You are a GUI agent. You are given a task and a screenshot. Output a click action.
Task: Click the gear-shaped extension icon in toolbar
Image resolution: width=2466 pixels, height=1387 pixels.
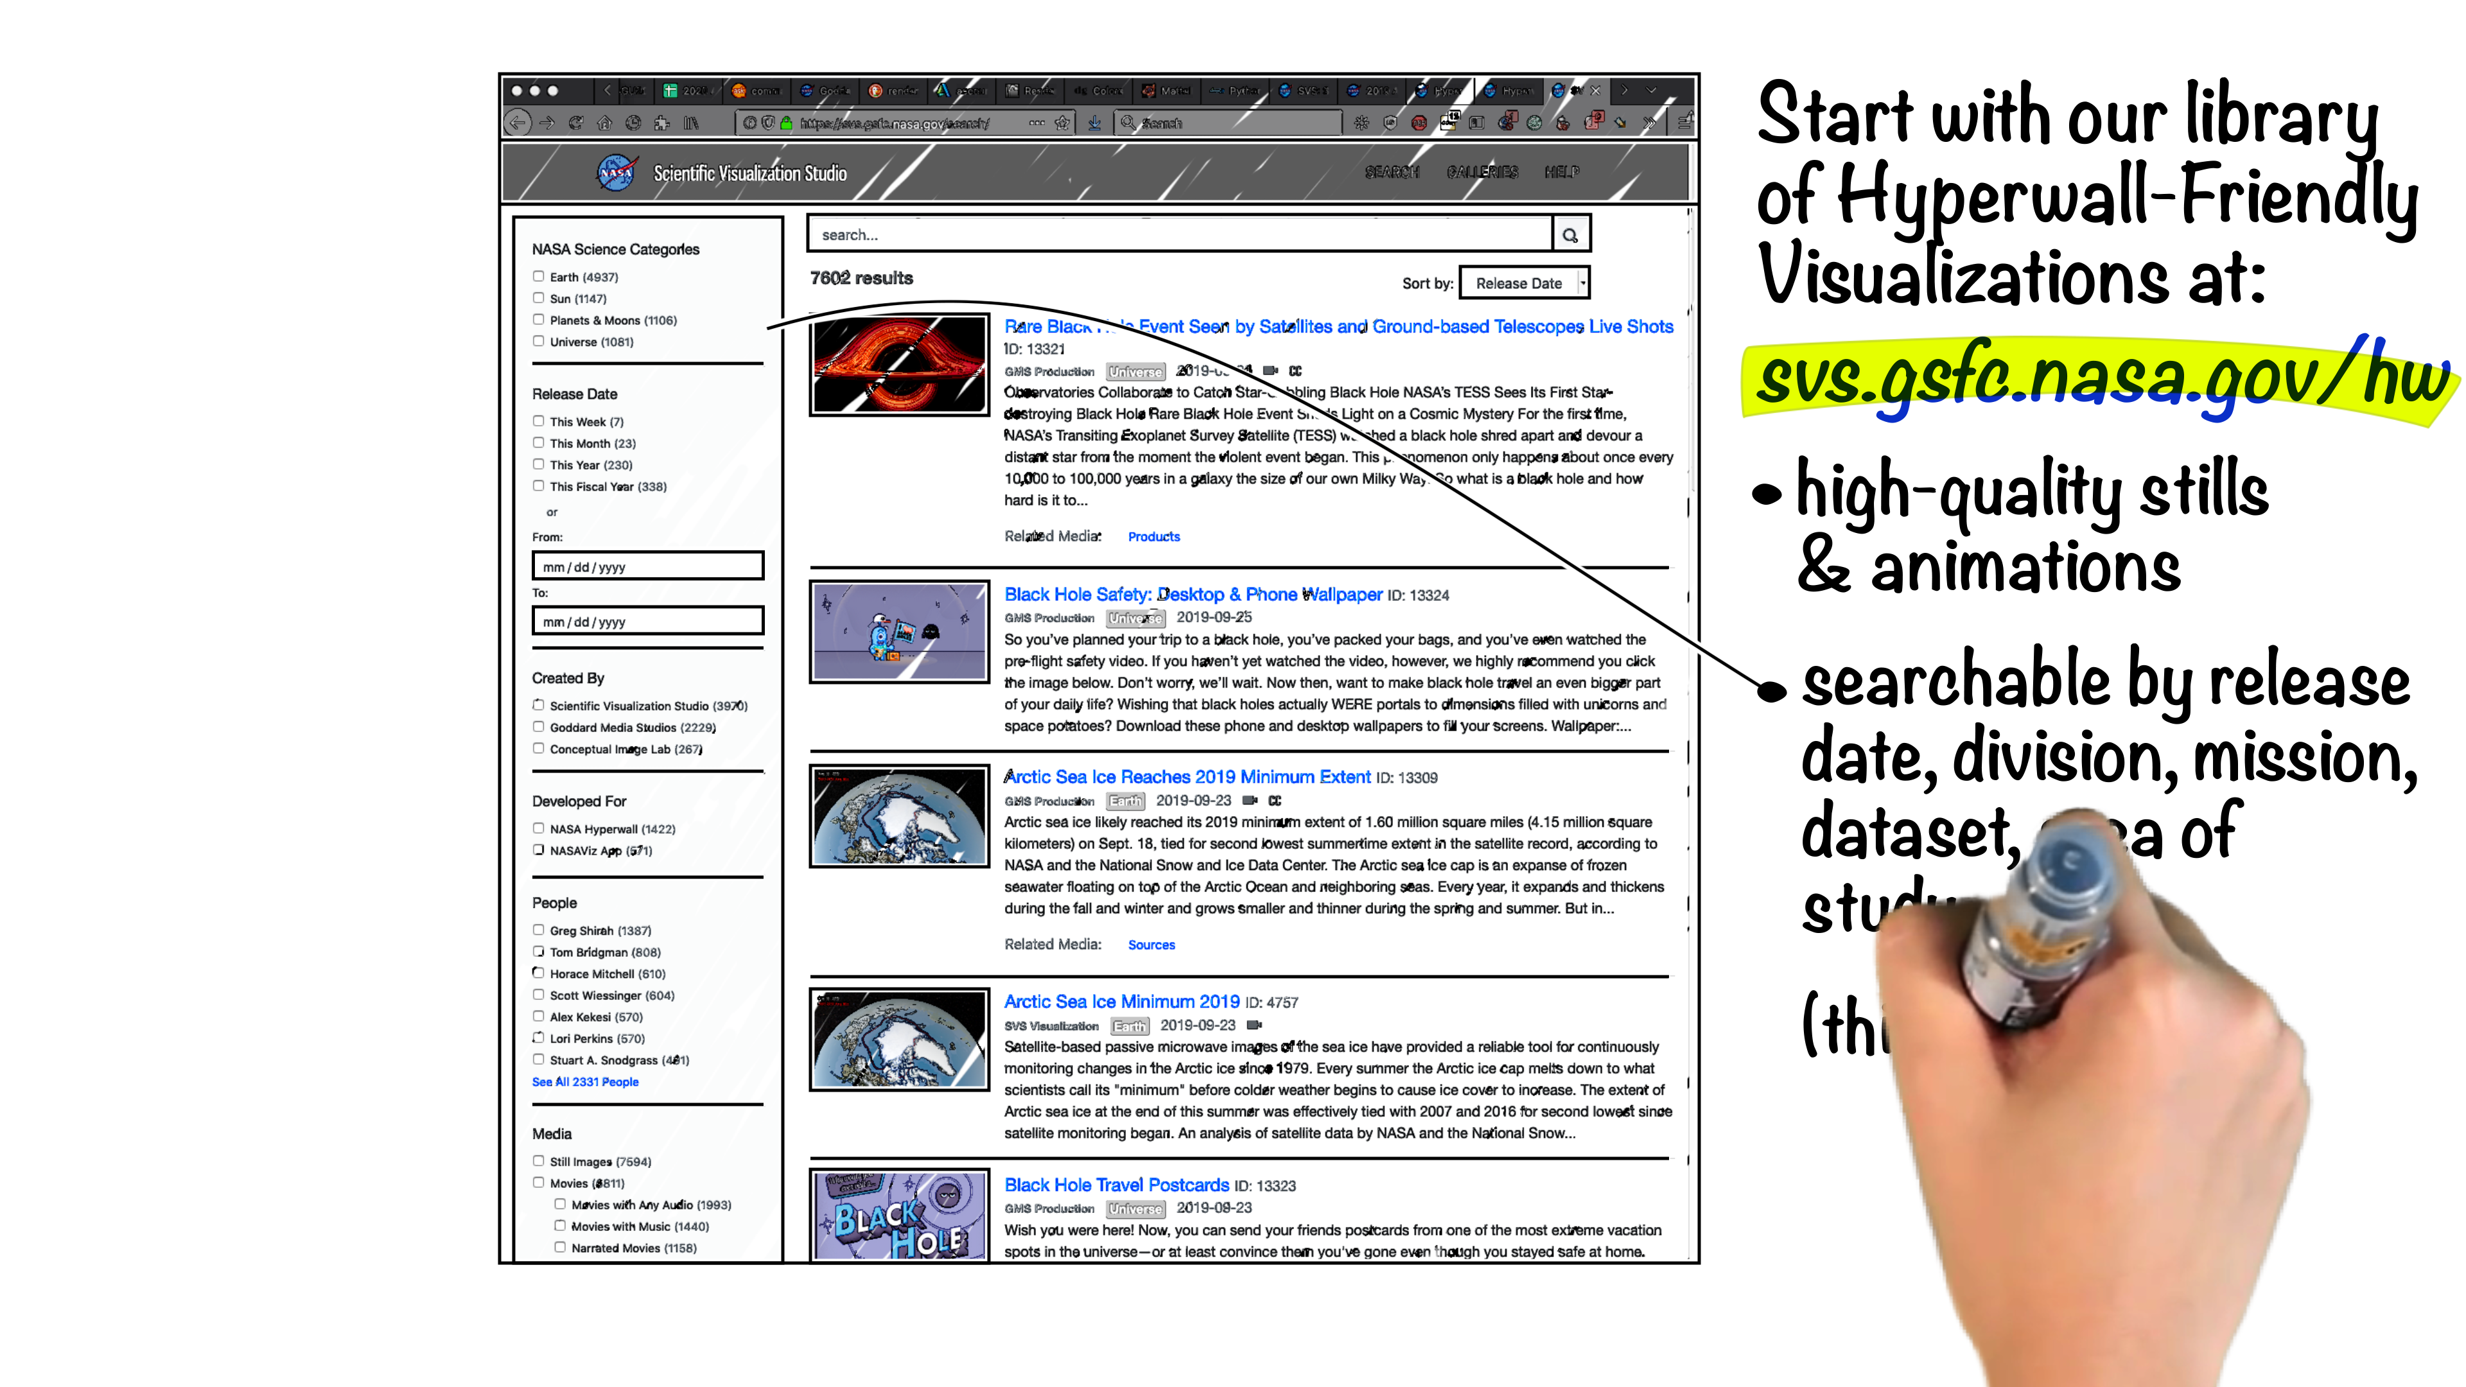(1361, 123)
